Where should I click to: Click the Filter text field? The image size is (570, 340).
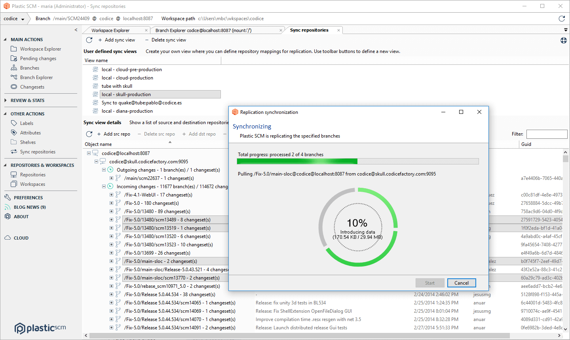pyautogui.click(x=547, y=134)
